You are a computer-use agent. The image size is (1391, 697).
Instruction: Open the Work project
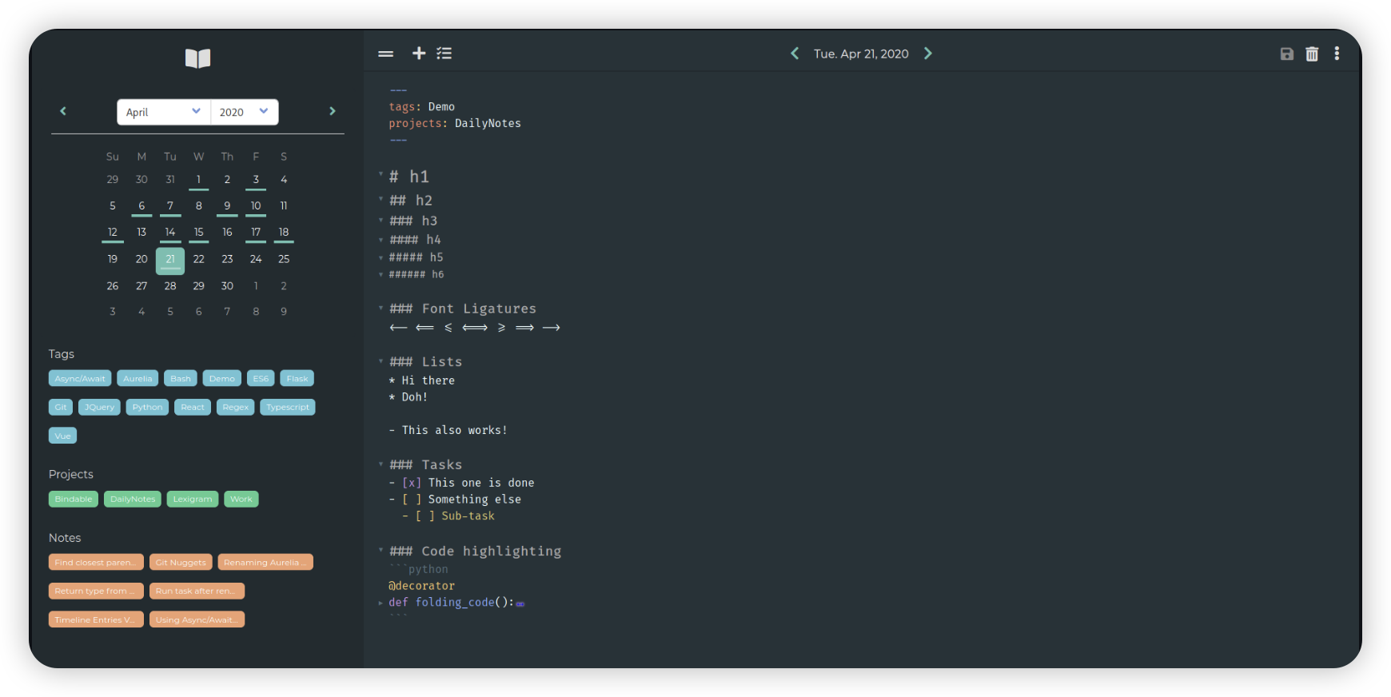pyautogui.click(x=241, y=500)
